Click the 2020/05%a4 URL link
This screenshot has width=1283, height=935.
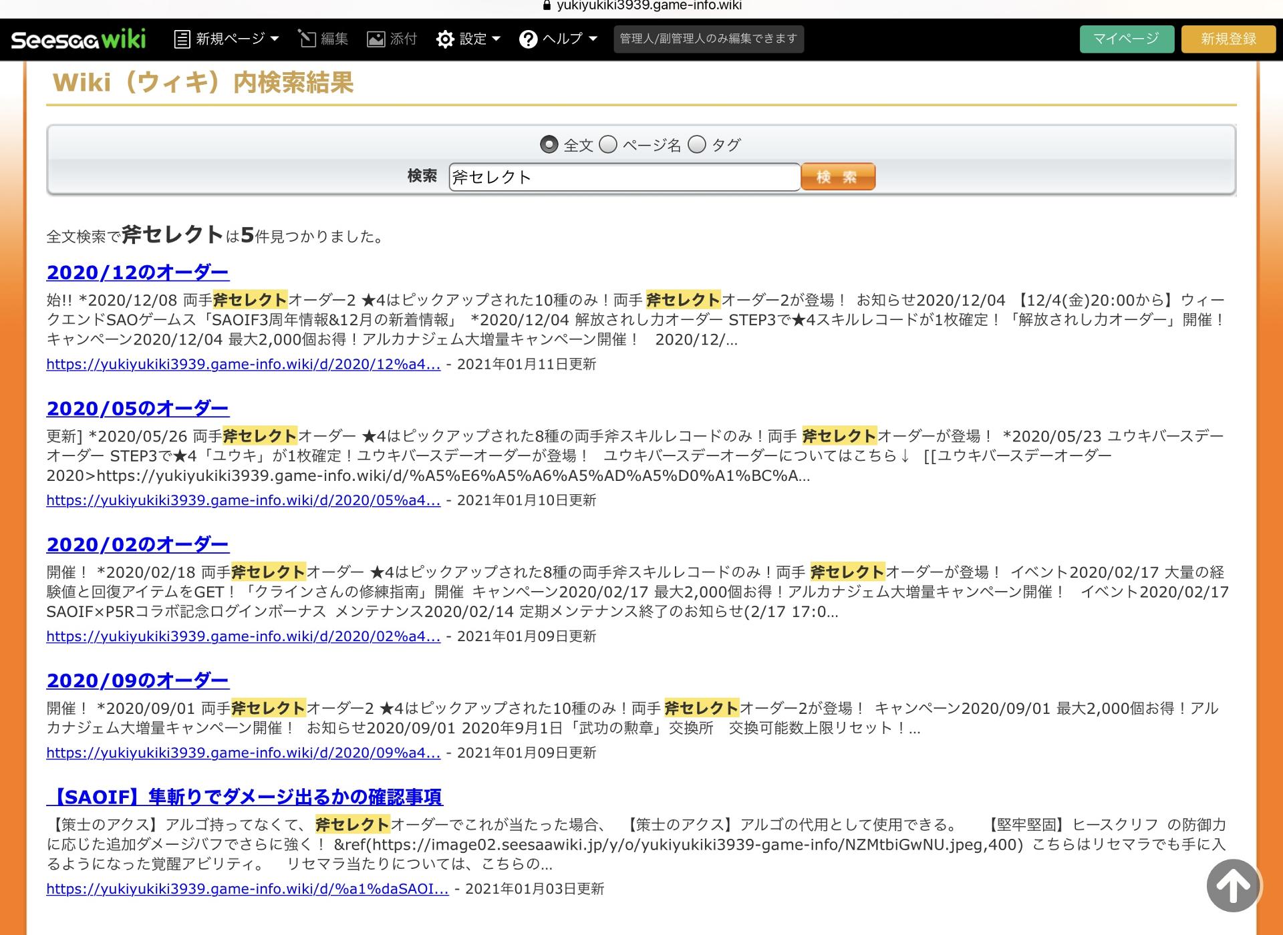click(x=243, y=500)
